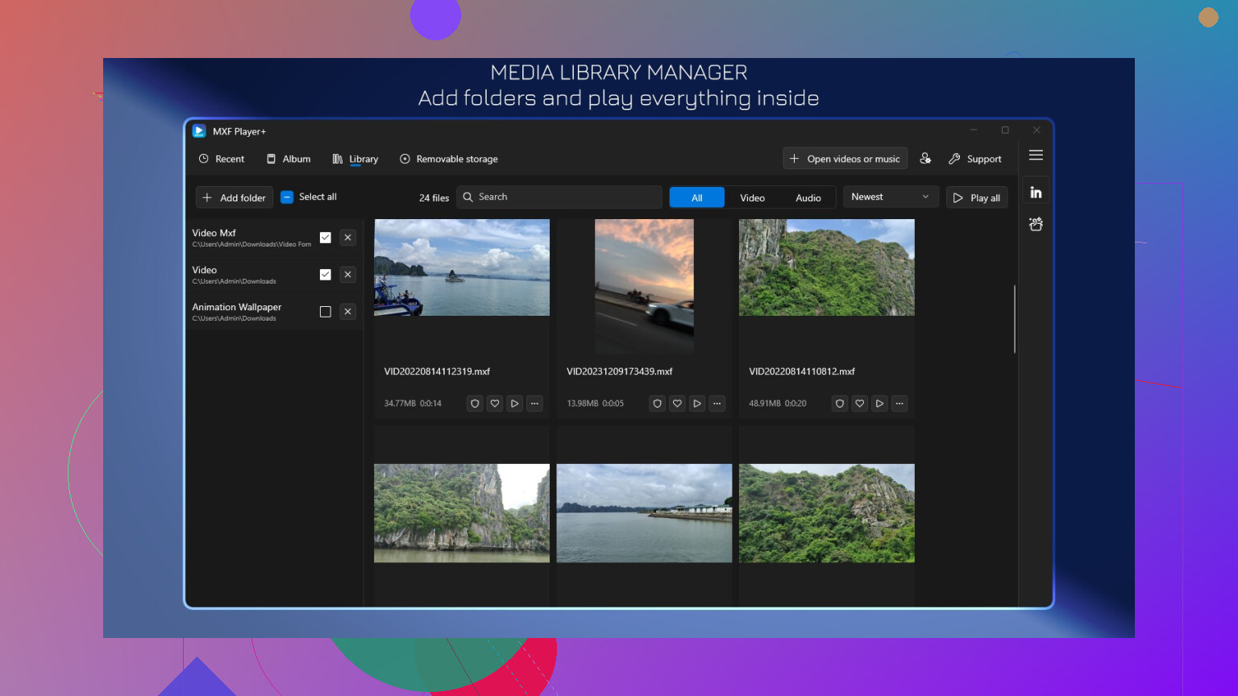Open the three-dot menu for VID20231209173439.mxf
Screen dimensions: 1238x696
click(x=717, y=404)
